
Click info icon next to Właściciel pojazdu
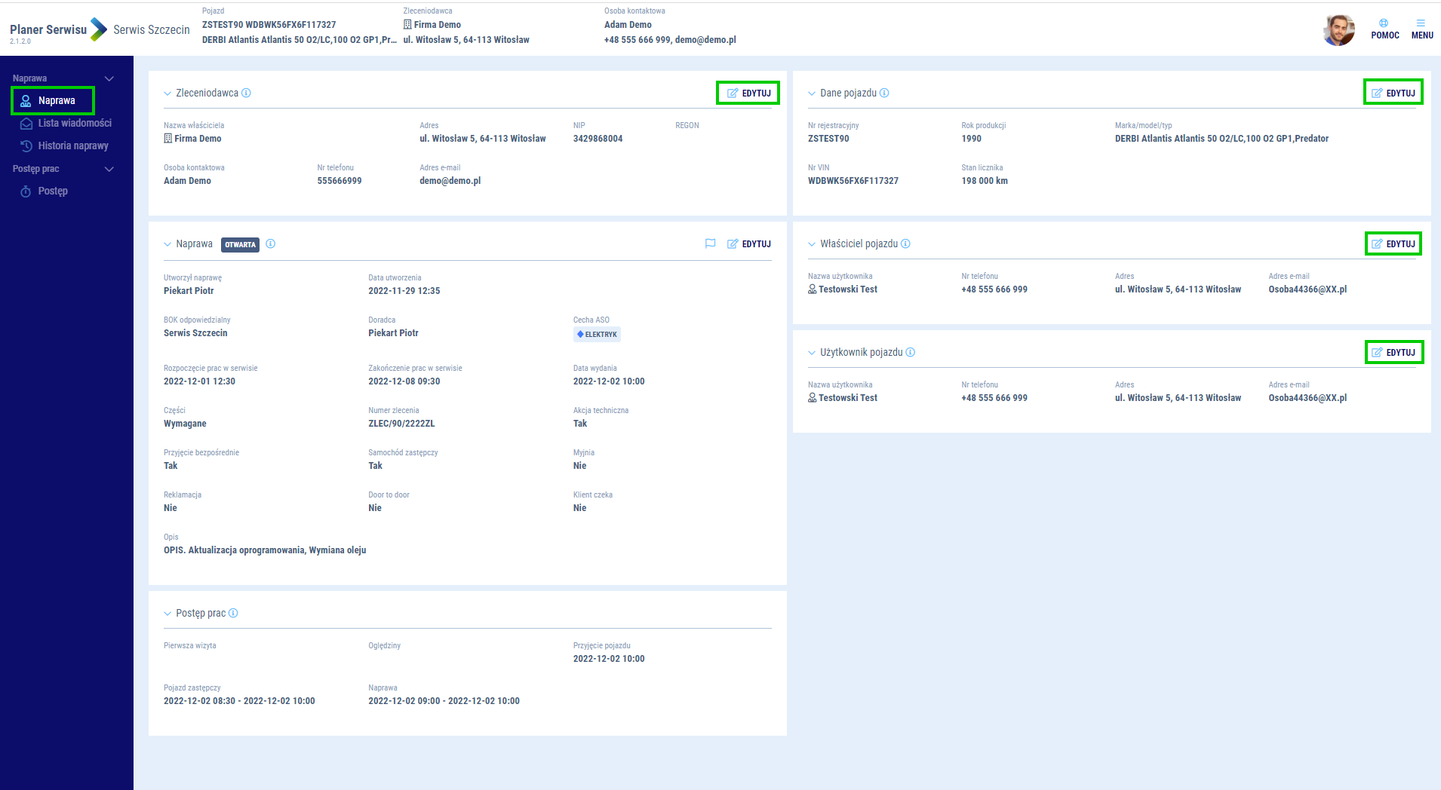pos(905,244)
